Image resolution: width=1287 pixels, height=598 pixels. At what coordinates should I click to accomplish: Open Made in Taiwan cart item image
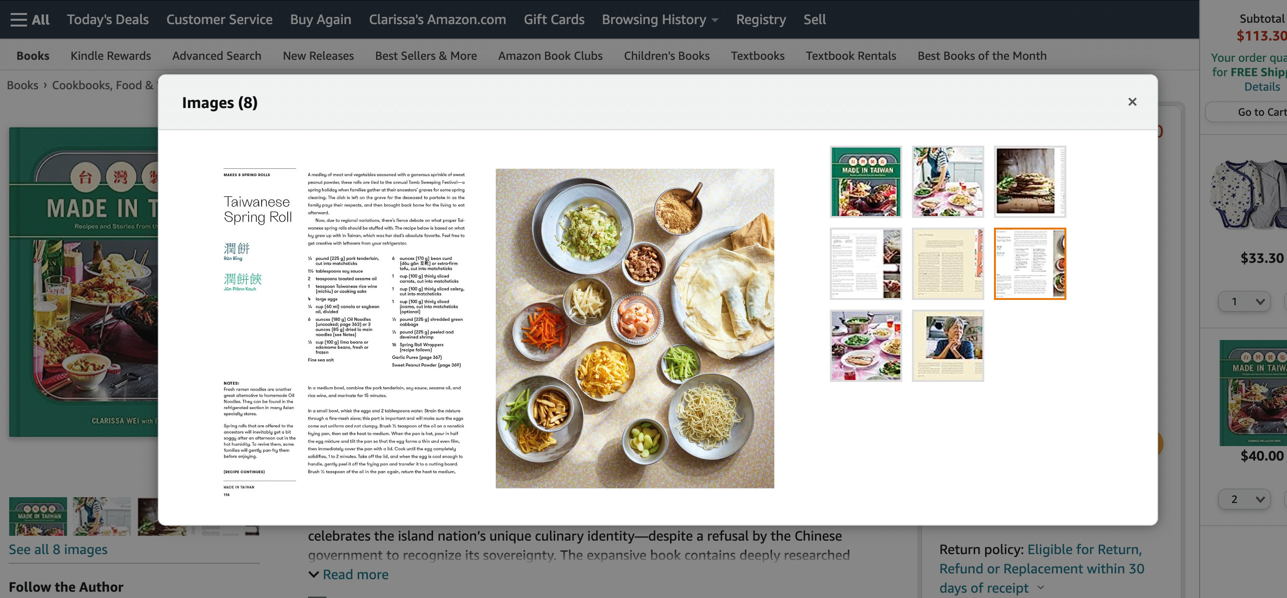(x=1253, y=394)
